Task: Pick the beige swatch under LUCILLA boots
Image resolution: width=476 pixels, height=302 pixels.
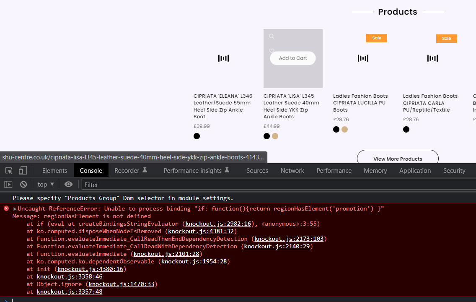Action: 344,129
